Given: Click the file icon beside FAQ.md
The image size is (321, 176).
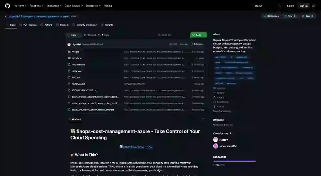Looking at the screenshot, I should (x=69, y=77).
